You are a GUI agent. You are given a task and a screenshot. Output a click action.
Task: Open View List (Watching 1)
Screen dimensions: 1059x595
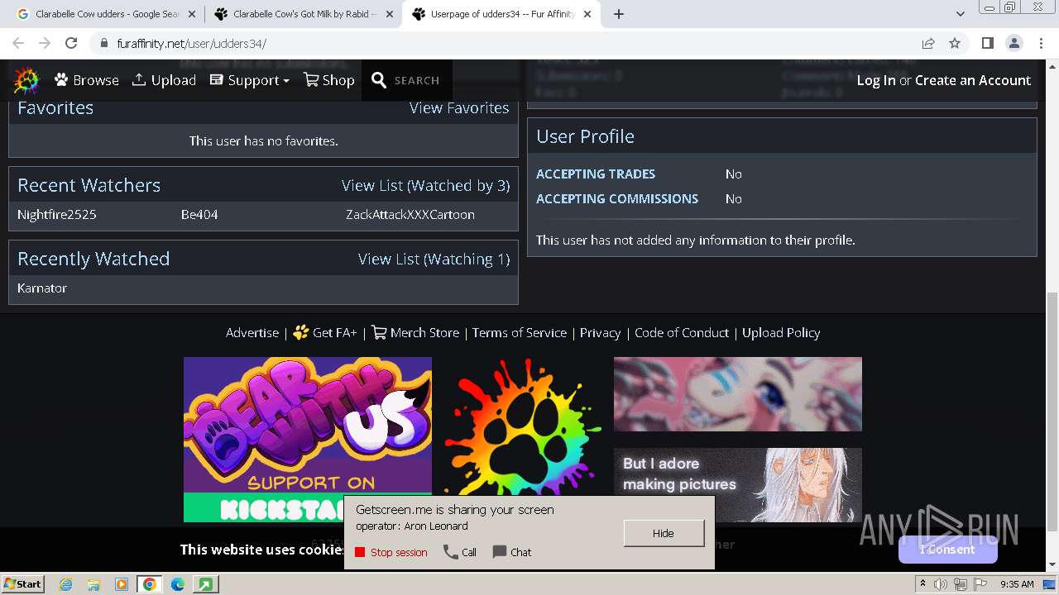[434, 259]
